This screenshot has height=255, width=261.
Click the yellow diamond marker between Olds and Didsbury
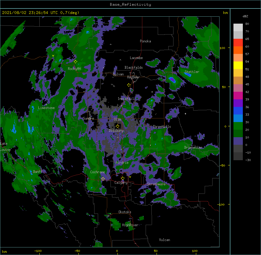point(117,126)
